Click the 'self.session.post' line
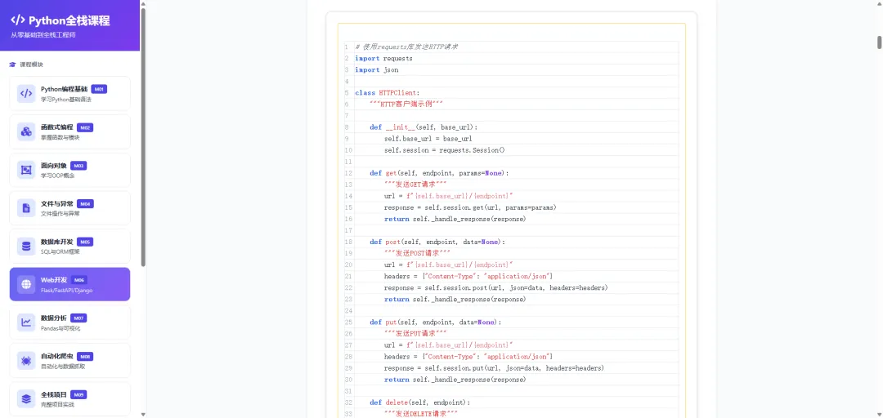 coord(496,288)
